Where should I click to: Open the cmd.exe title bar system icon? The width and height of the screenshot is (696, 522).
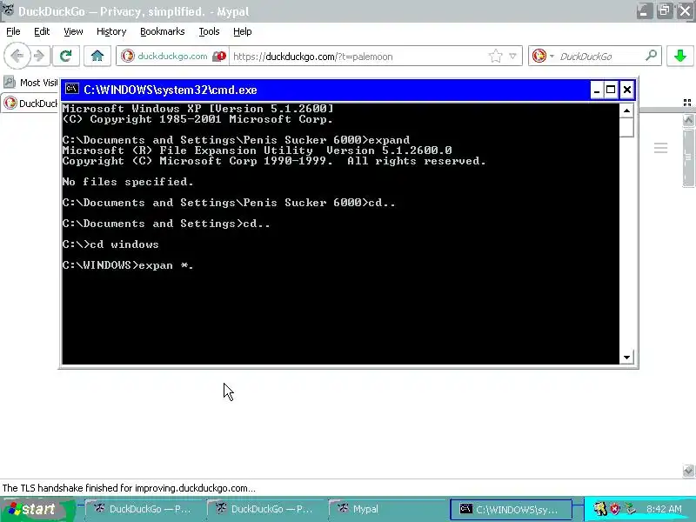(72, 90)
